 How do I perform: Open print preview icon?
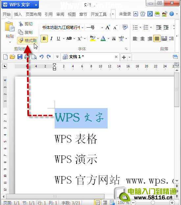[34, 57]
